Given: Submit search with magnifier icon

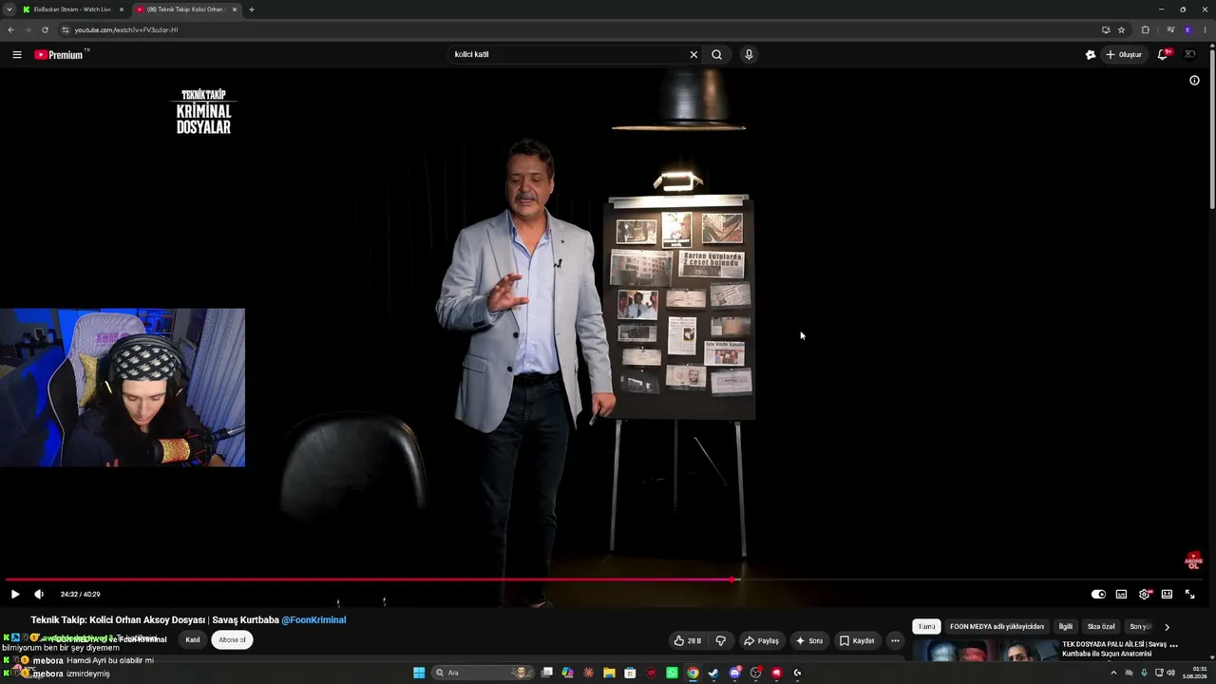Looking at the screenshot, I should click(717, 54).
